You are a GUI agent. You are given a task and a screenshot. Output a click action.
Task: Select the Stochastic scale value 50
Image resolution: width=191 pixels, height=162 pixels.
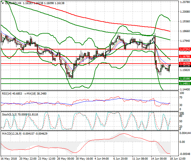click(181, 121)
